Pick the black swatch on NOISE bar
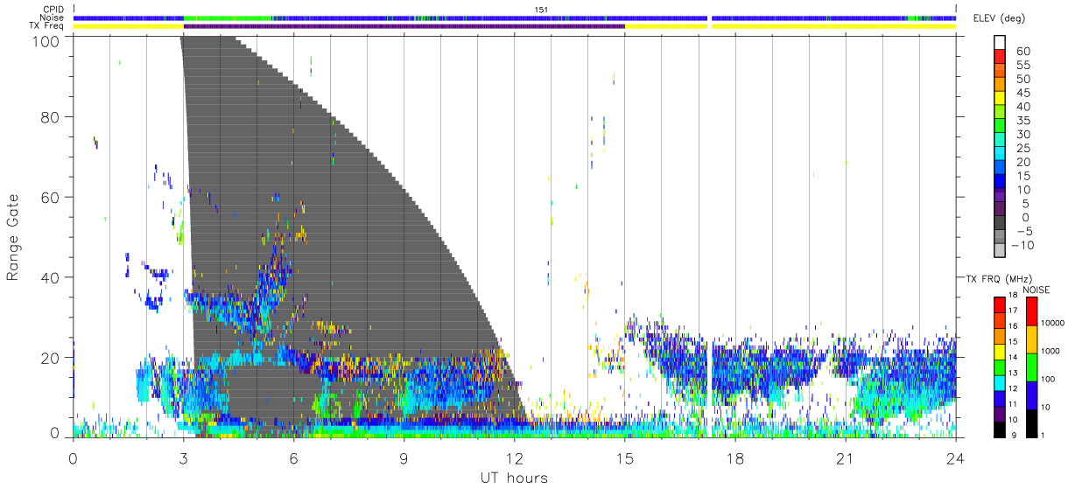Image resolution: width=1075 pixels, height=496 pixels. pos(1033,422)
